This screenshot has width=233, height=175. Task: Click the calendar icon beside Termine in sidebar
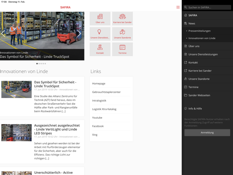(185, 87)
